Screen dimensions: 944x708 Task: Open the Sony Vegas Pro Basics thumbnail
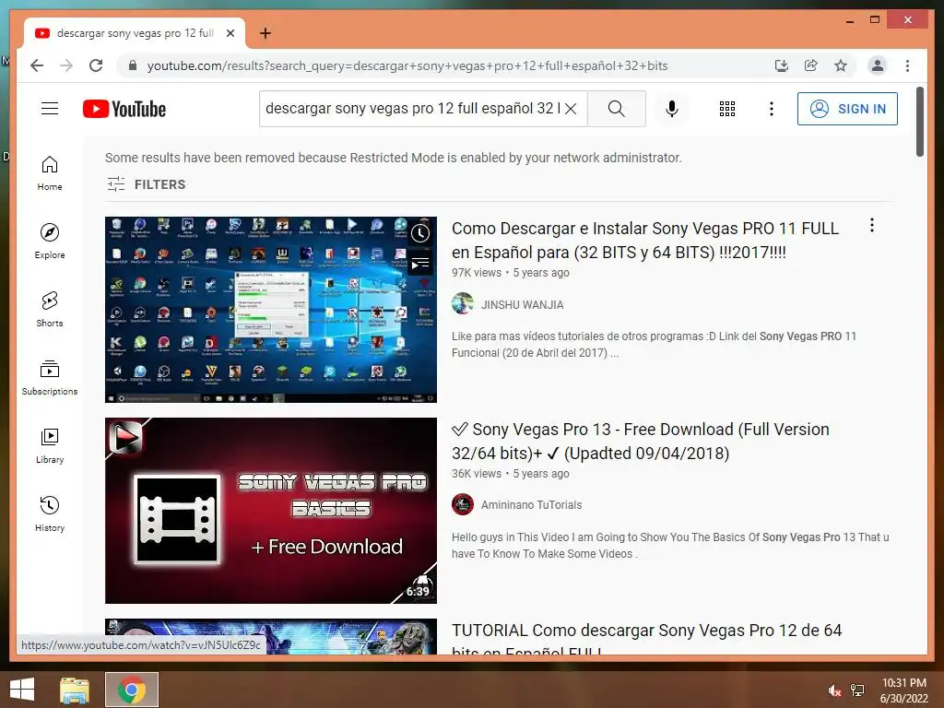pos(271,511)
